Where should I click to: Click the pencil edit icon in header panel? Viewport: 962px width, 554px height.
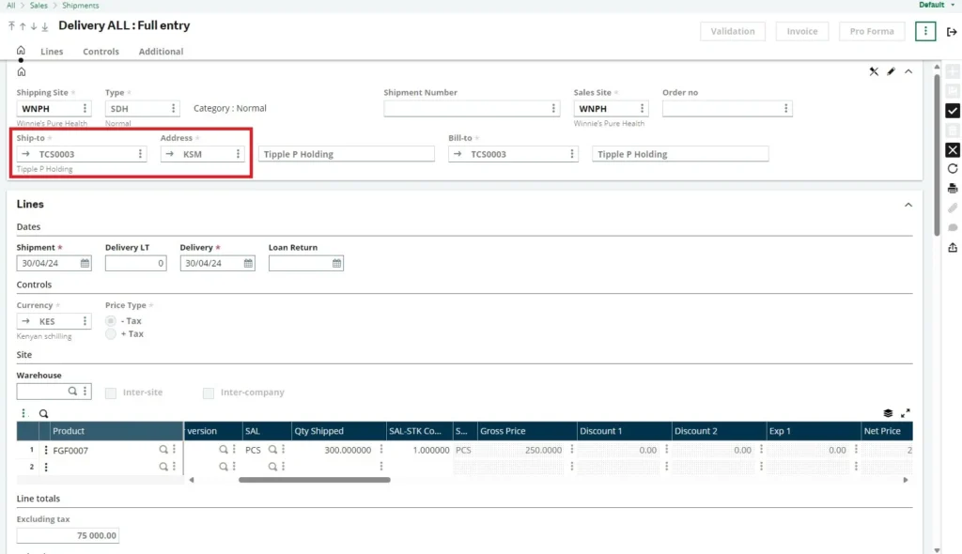(891, 71)
